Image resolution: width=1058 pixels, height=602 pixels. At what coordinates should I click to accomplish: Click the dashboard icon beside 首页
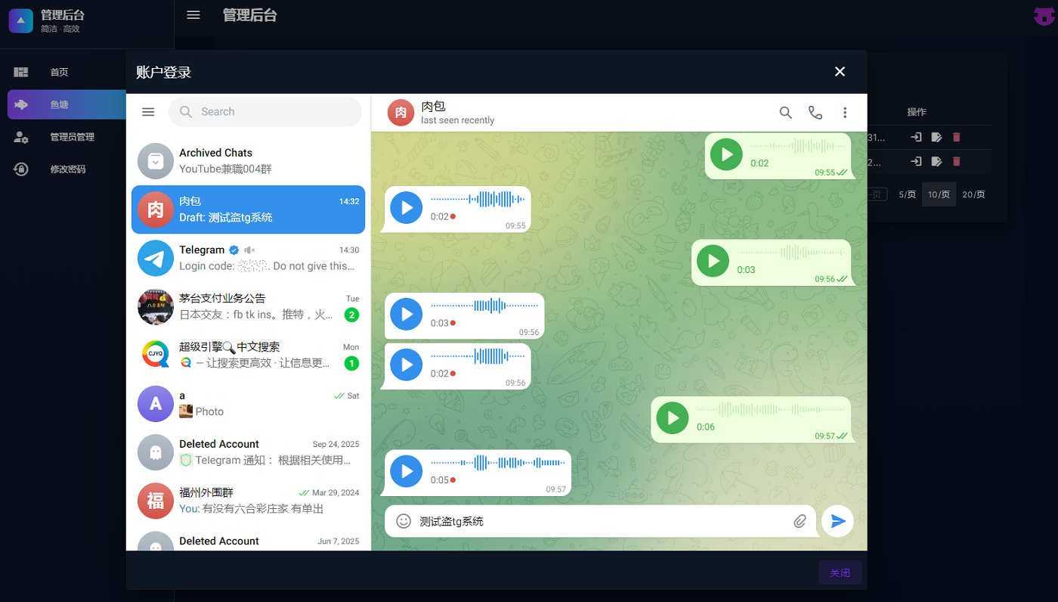coord(20,72)
